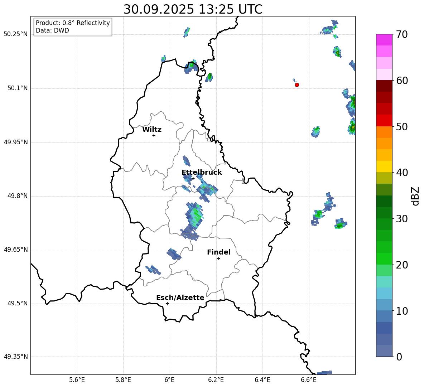The image size is (424, 387).
Task: Click the 50.1°N latitude label
Action: tap(18, 88)
